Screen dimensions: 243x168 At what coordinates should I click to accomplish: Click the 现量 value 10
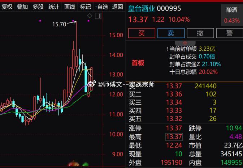(x=178, y=154)
